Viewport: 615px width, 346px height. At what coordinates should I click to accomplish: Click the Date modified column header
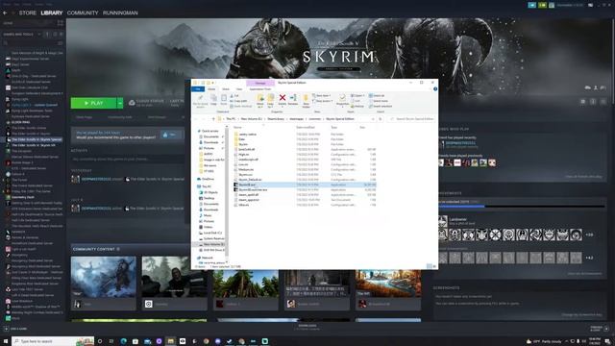(x=306, y=128)
